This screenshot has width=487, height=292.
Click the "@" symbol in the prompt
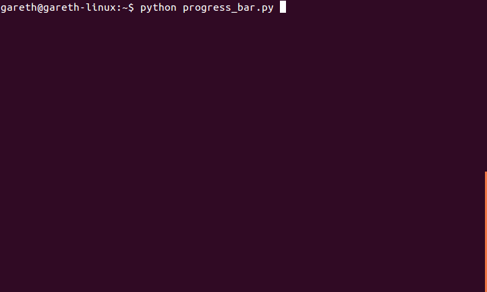(x=40, y=8)
